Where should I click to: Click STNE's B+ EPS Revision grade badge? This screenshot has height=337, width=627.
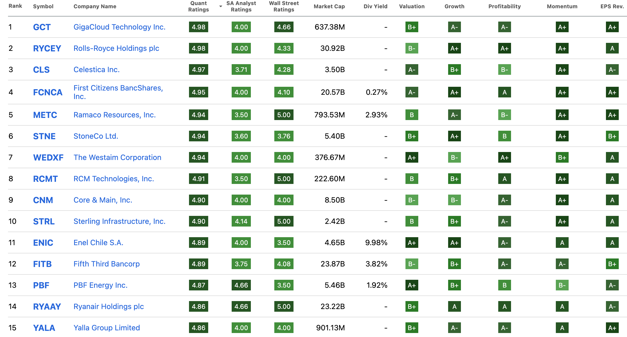tap(612, 136)
